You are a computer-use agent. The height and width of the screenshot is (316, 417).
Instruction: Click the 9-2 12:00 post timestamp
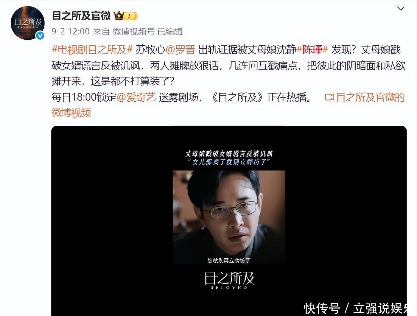pyautogui.click(x=71, y=31)
